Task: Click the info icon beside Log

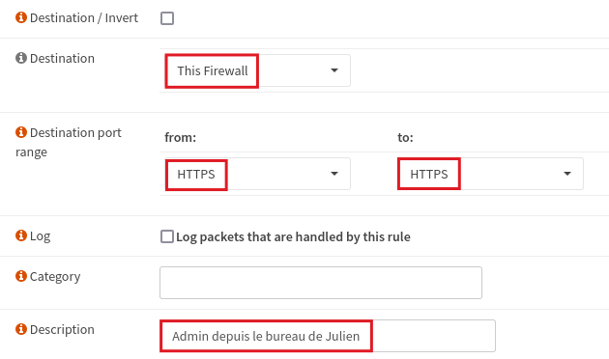Action: (x=21, y=235)
